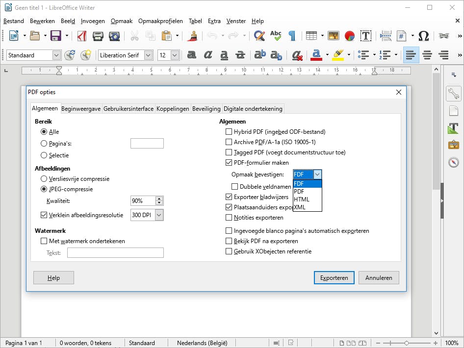Screen dimensions: 464x348
Task: Open paragraph style Standaard dropdown
Action: [56, 55]
